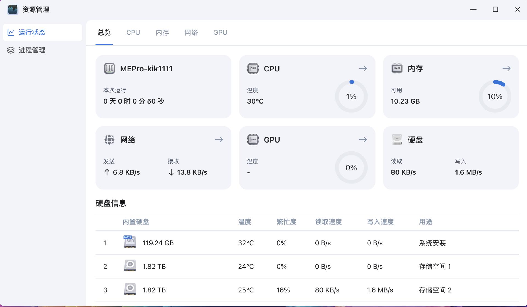Click the MEPro-kik1111 device icon

point(109,69)
